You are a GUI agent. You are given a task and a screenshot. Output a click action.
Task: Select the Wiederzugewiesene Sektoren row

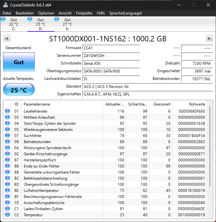click(105, 129)
